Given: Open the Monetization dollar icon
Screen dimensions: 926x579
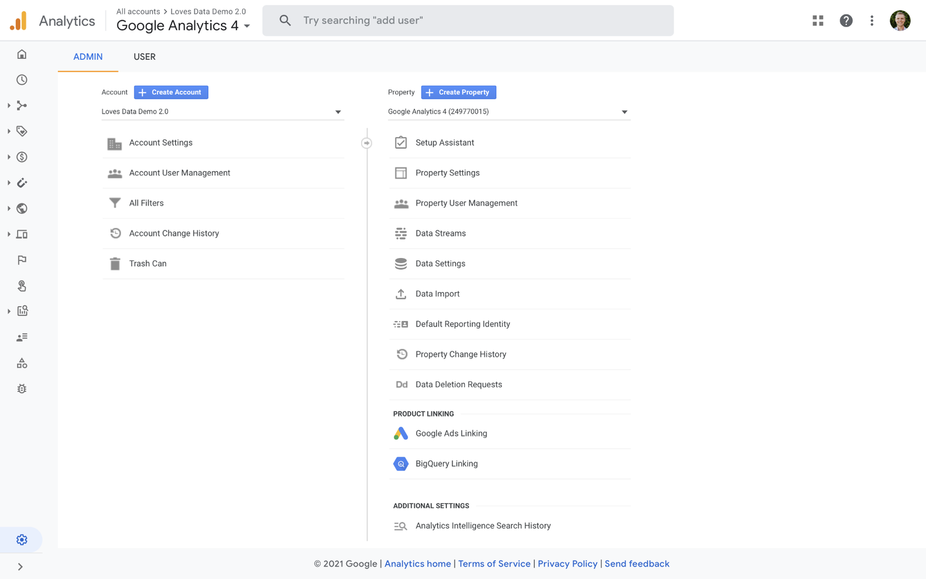Looking at the screenshot, I should 22,157.
